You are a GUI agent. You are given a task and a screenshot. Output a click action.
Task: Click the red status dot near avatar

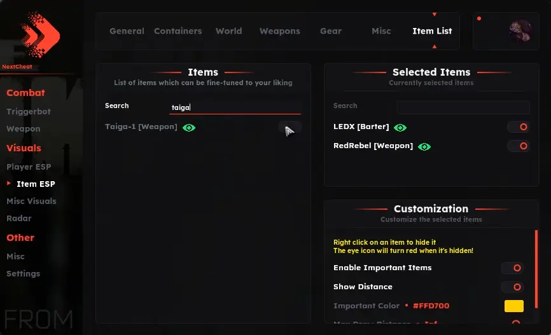(479, 18)
